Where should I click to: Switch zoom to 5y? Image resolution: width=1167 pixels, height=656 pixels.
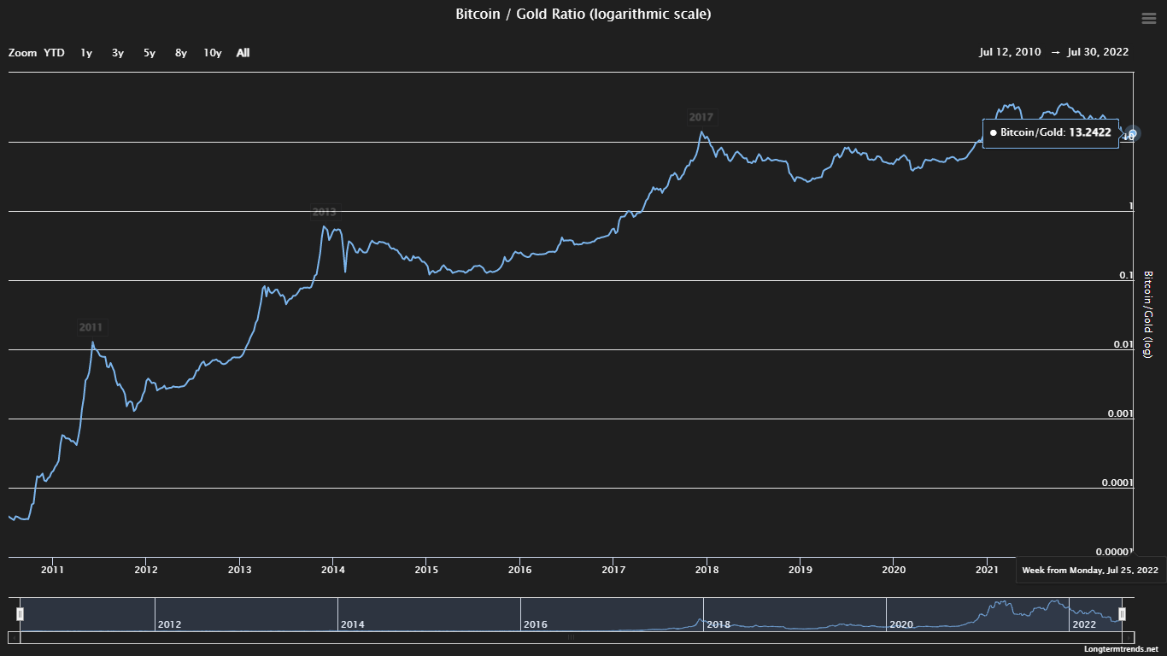[150, 53]
